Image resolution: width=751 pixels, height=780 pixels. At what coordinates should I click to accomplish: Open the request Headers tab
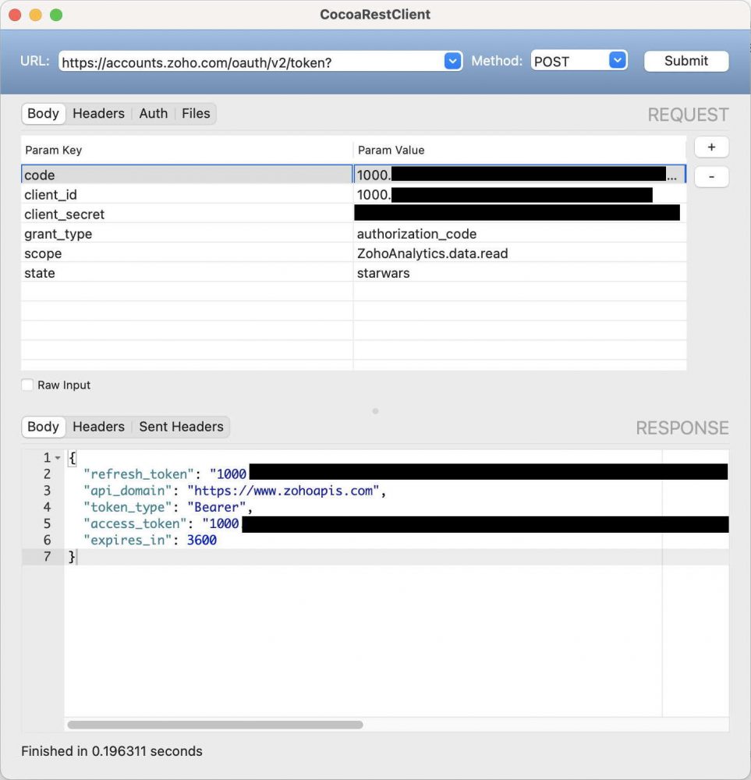click(x=98, y=113)
